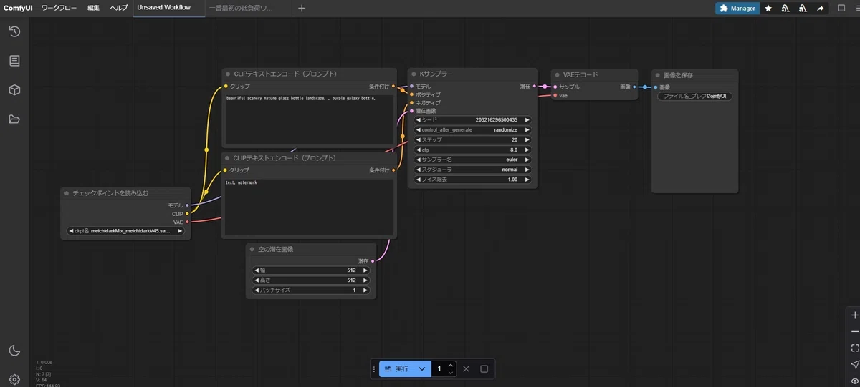
Task: Cancel current run with X icon
Action: pos(466,369)
